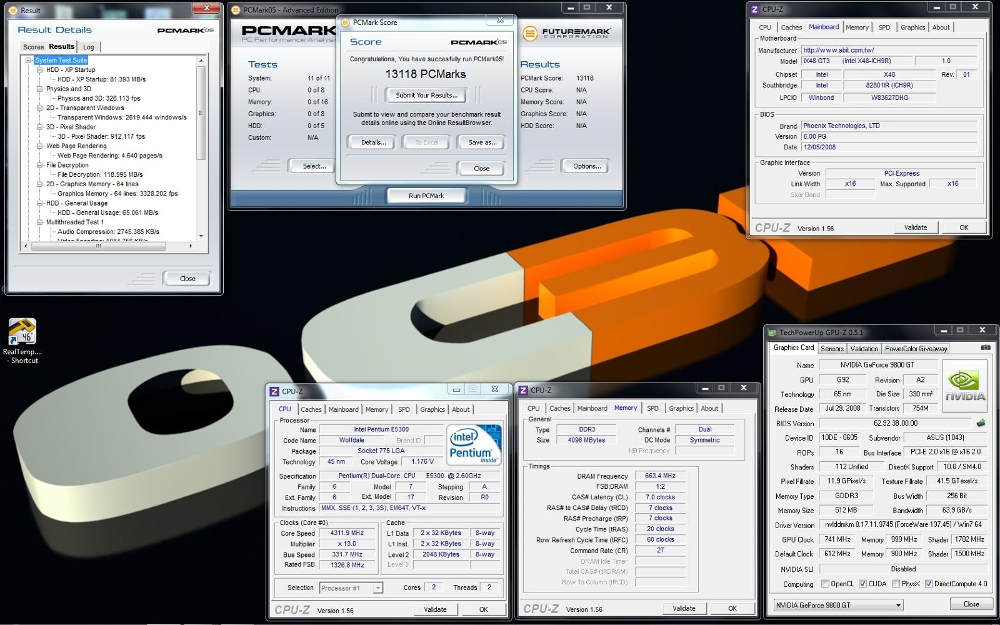Click the BIOS Version 62.92.3B.00.00 field
The height and width of the screenshot is (625, 1000).
[896, 423]
